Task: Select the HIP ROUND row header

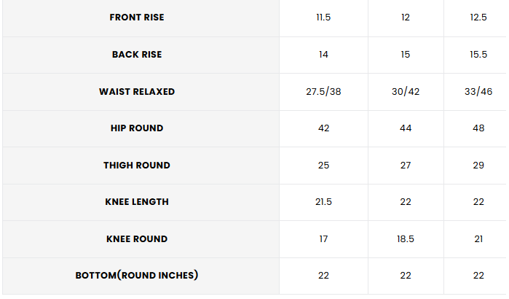Action: pos(137,128)
